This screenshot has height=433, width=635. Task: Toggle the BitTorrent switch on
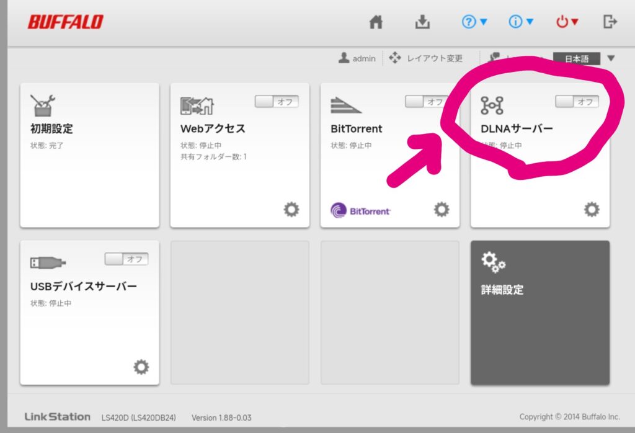427,102
